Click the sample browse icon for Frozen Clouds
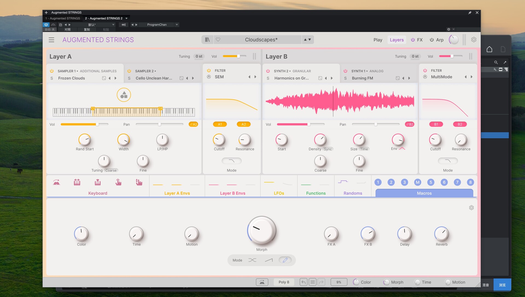 point(104,78)
